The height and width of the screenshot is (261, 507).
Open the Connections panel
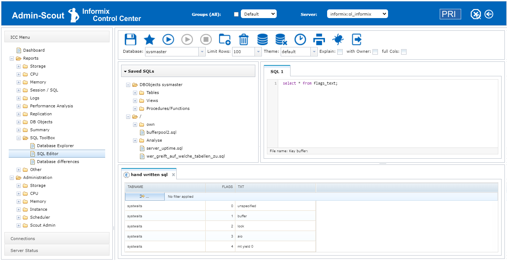point(57,238)
